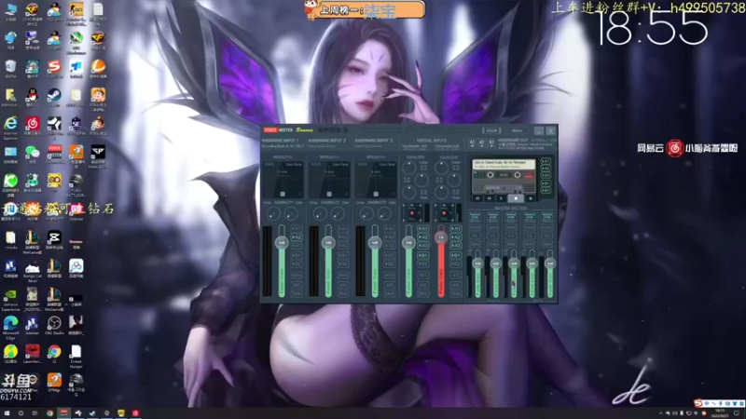Switch to Chrome in the taskbar

pos(49,413)
